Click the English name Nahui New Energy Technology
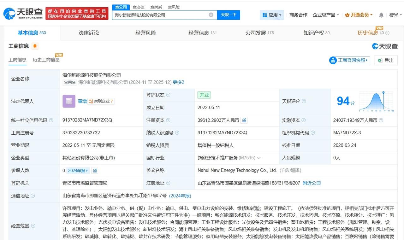Image resolution: width=404 pixels, height=240 pixels. [x=237, y=170]
